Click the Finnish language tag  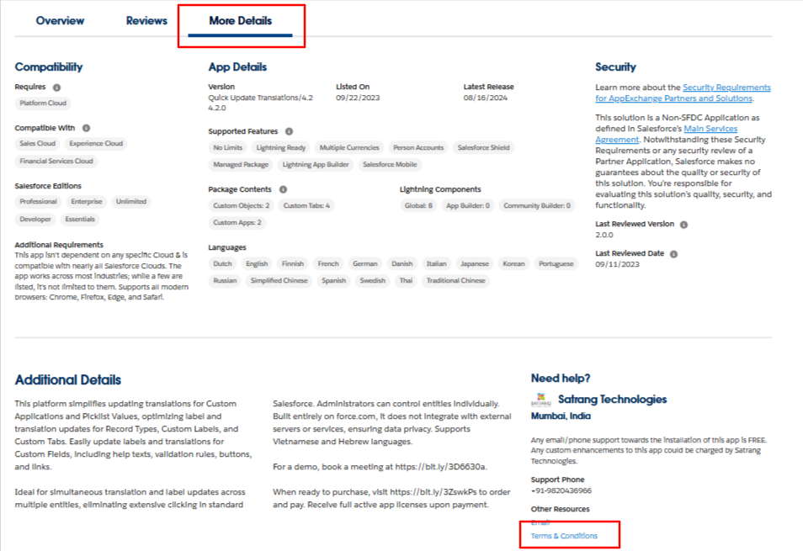point(293,263)
